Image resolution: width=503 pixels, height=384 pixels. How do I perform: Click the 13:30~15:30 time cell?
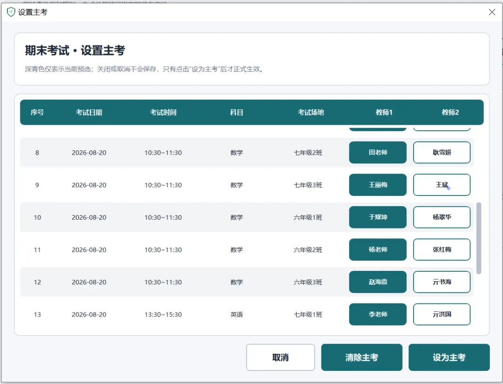[x=163, y=315]
